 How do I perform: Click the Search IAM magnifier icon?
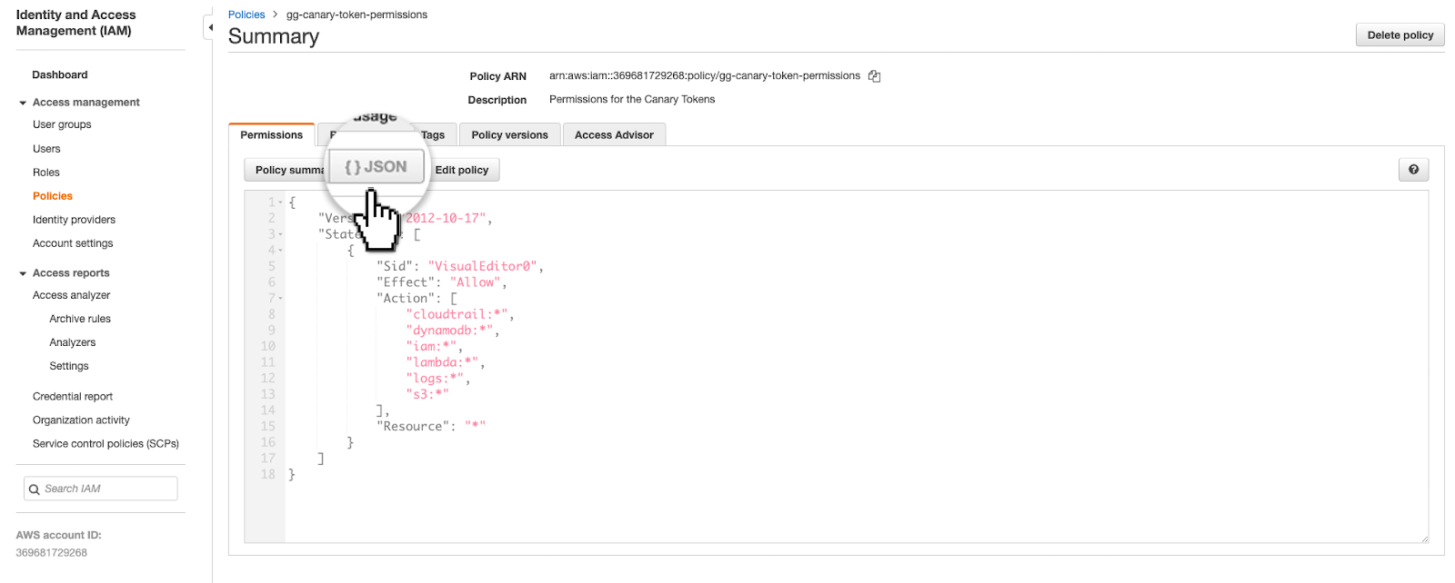(x=35, y=489)
